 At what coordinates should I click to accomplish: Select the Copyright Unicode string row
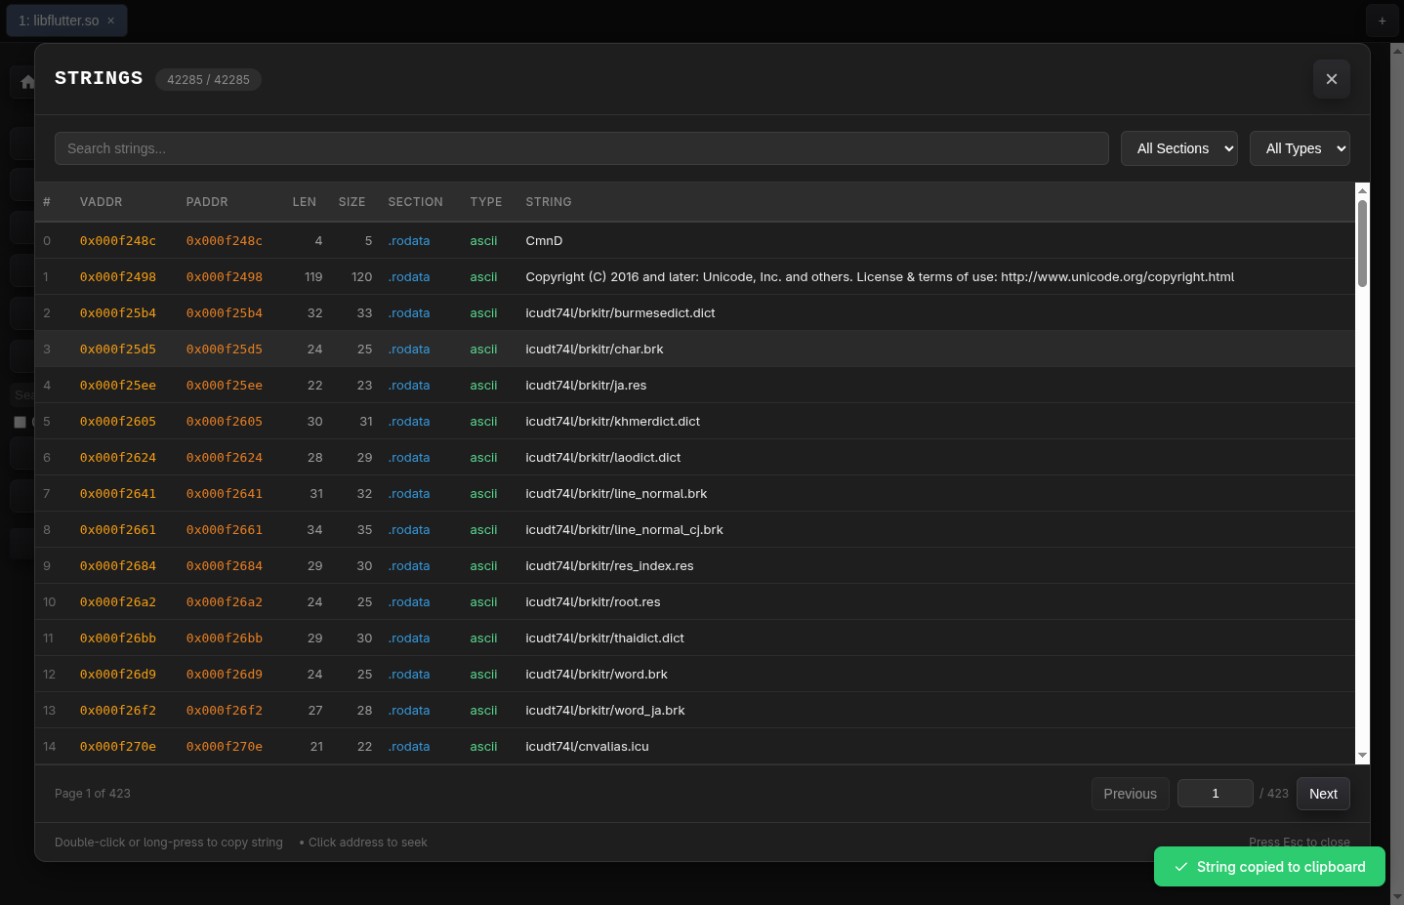[x=879, y=277]
